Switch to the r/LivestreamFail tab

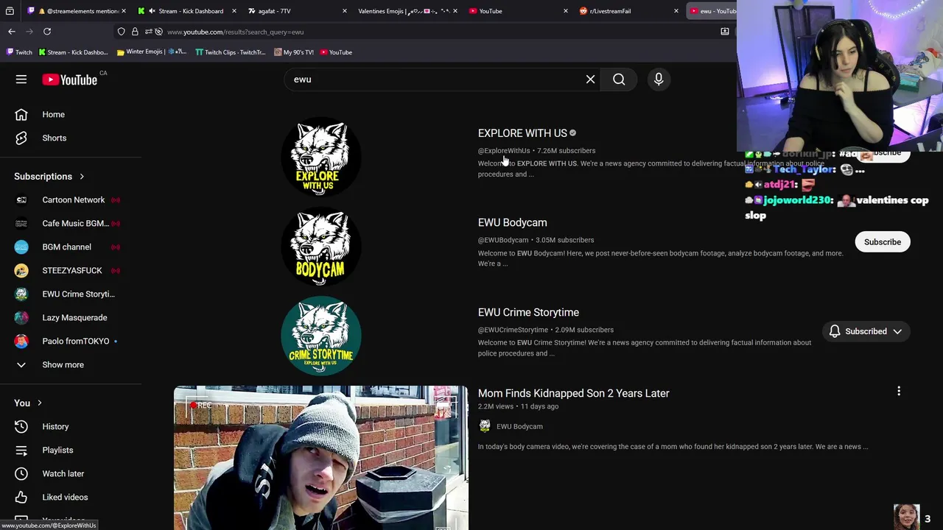tap(629, 11)
